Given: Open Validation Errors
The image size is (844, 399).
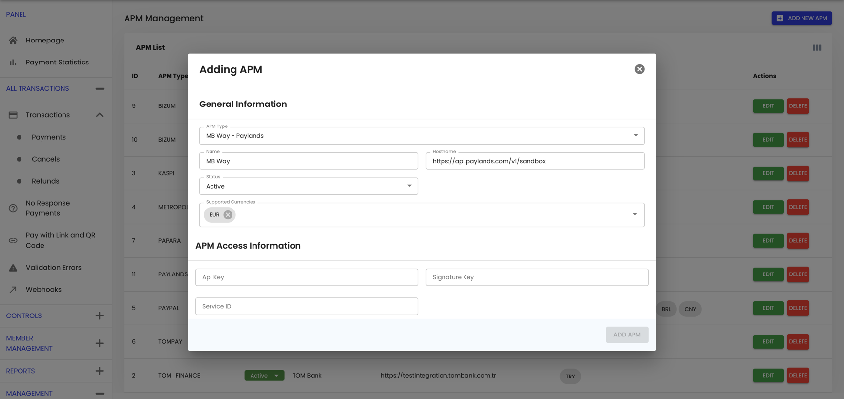Looking at the screenshot, I should point(54,268).
